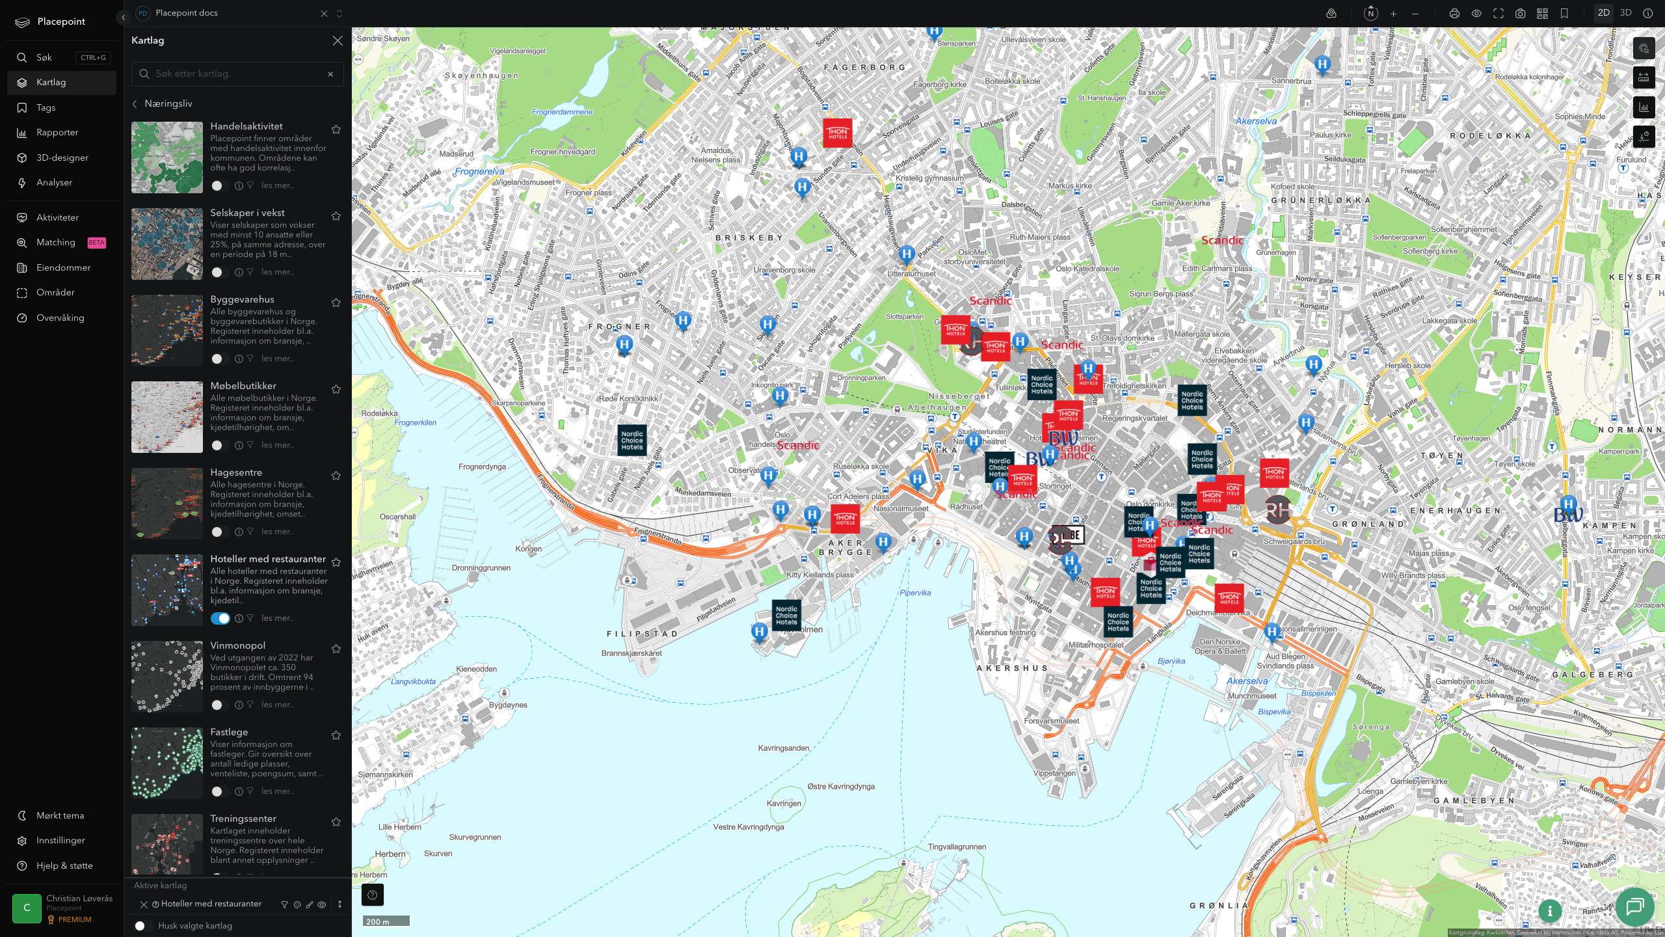The width and height of the screenshot is (1665, 937).
Task: Turn on the Fastlege layer
Action: [220, 791]
